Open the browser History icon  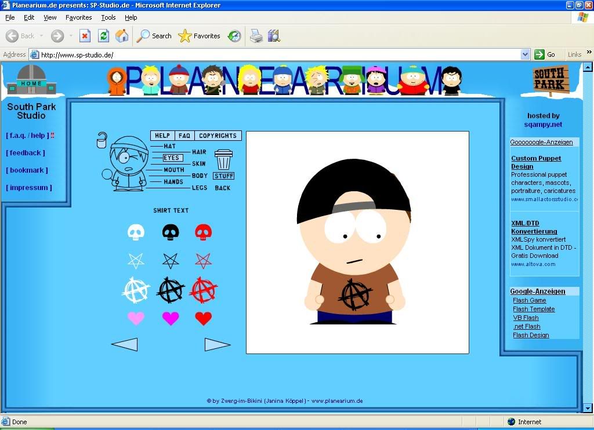tap(234, 36)
